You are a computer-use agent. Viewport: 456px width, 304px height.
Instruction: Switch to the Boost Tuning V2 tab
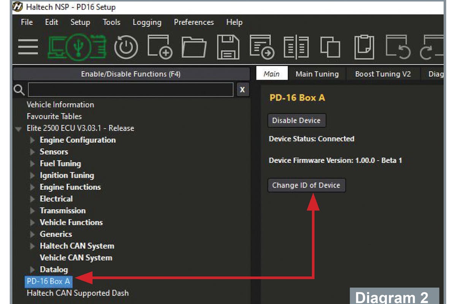click(383, 74)
